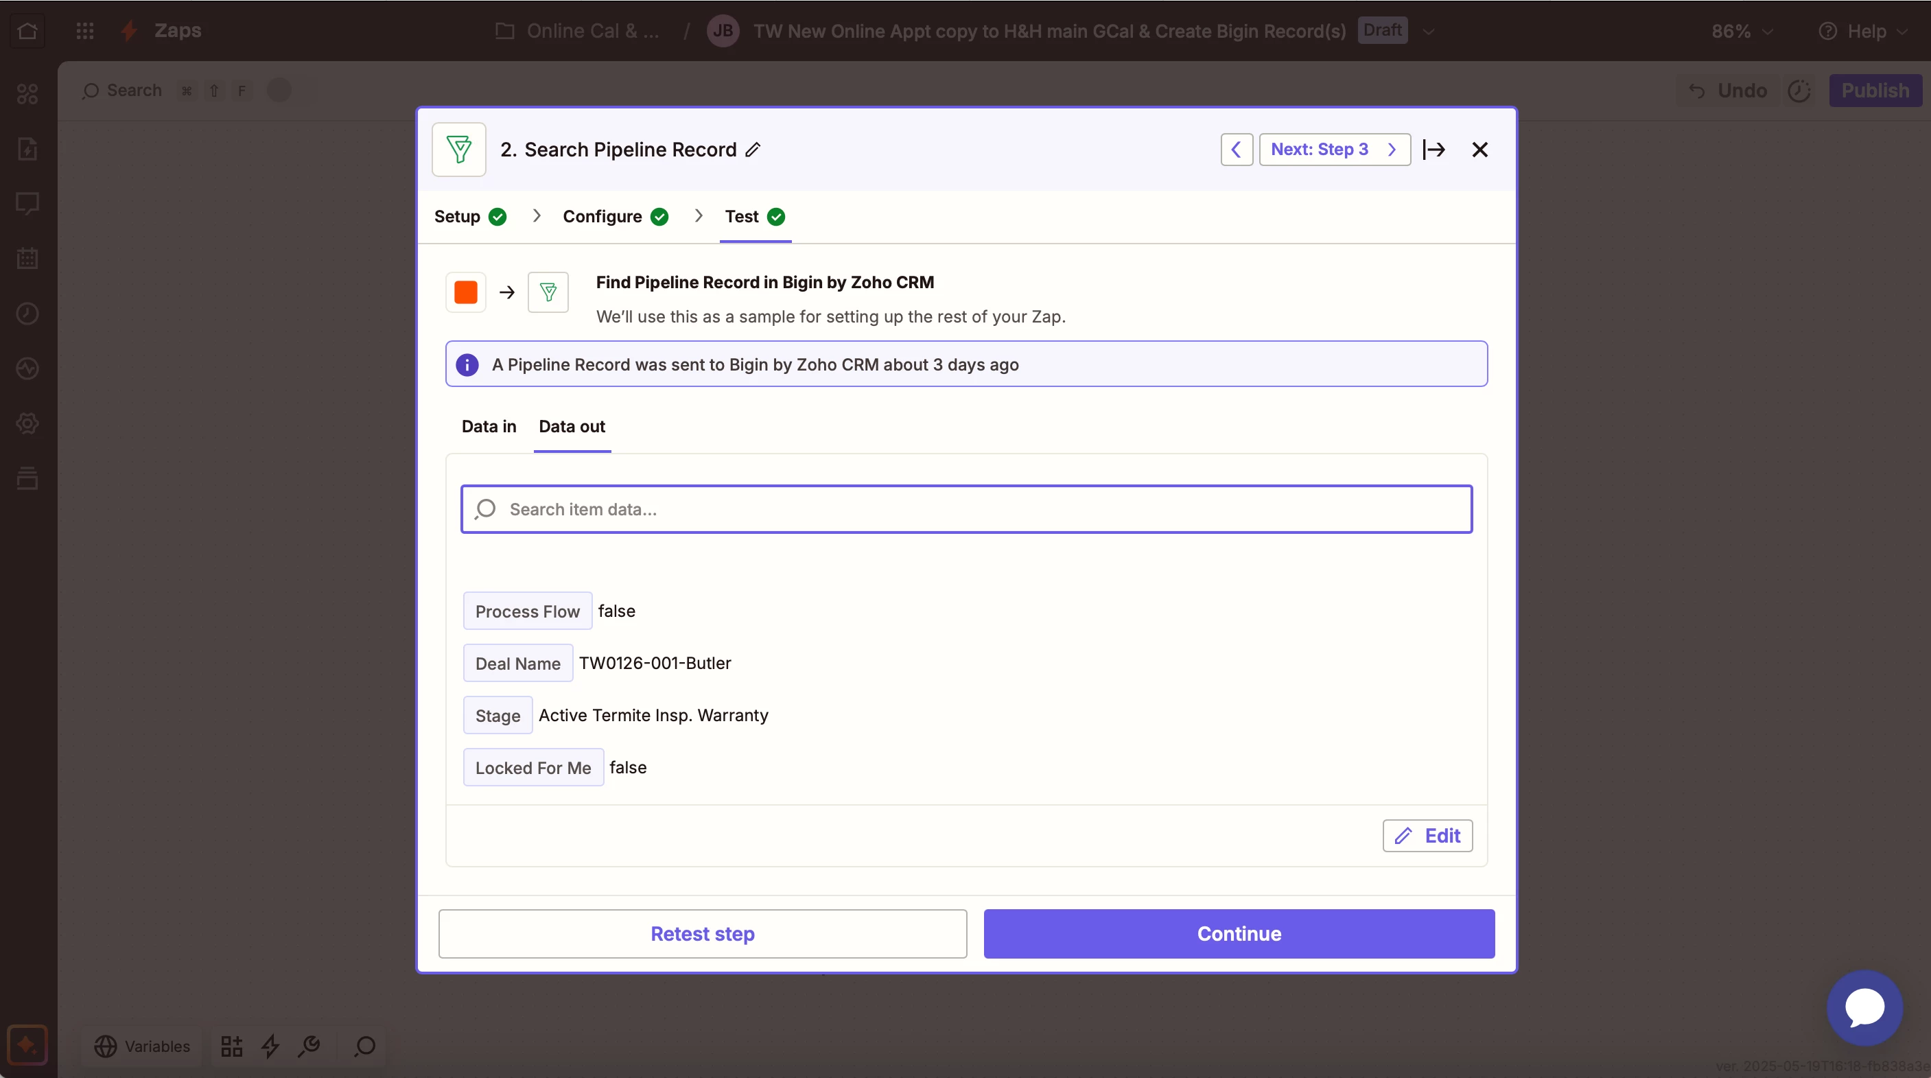
Task: Click the Undo button
Action: pyautogui.click(x=1728, y=91)
